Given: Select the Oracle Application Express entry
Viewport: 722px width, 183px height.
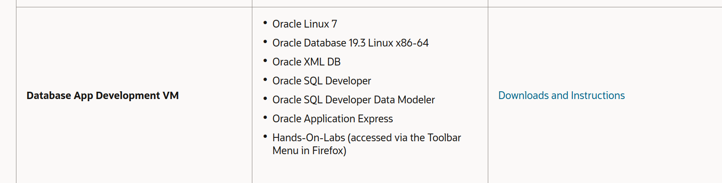Looking at the screenshot, I should pyautogui.click(x=332, y=119).
